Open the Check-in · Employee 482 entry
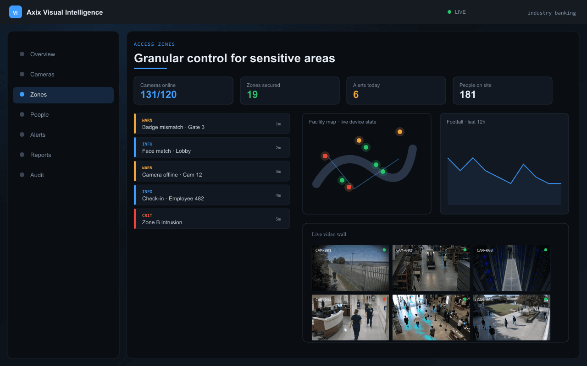Image resolution: width=587 pixels, height=366 pixels. 212,195
